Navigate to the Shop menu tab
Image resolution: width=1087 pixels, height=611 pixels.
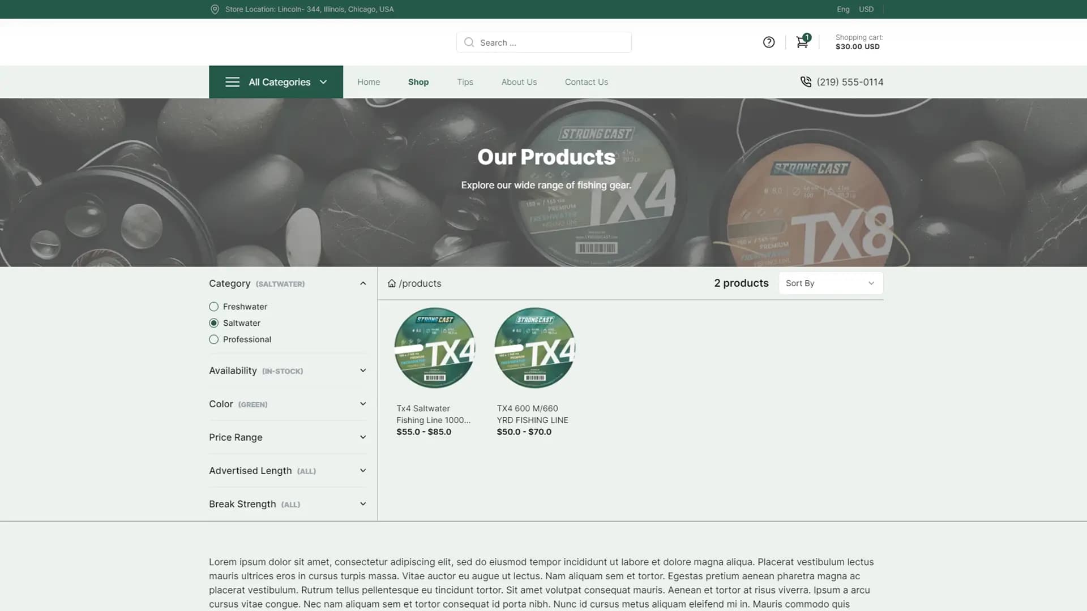[418, 82]
